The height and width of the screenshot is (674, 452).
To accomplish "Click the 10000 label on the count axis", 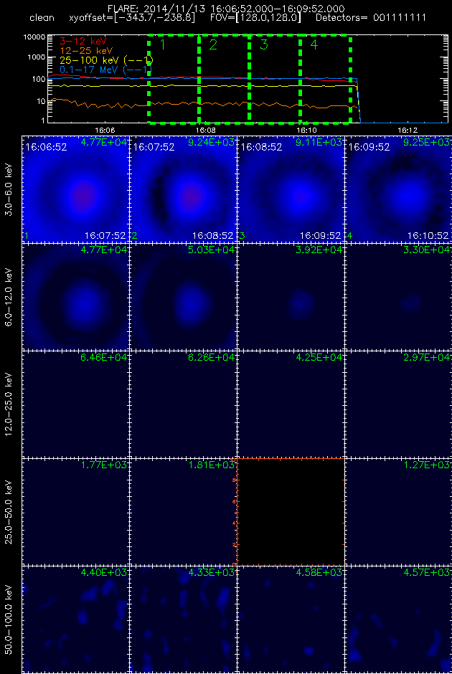I will (x=35, y=37).
